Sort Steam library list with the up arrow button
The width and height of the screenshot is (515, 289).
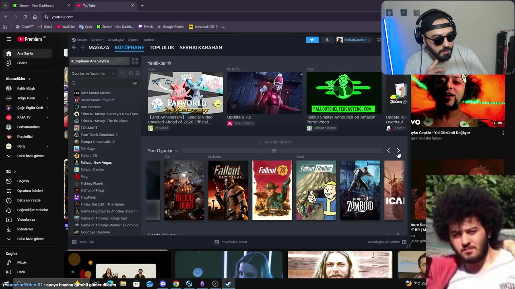click(x=122, y=73)
